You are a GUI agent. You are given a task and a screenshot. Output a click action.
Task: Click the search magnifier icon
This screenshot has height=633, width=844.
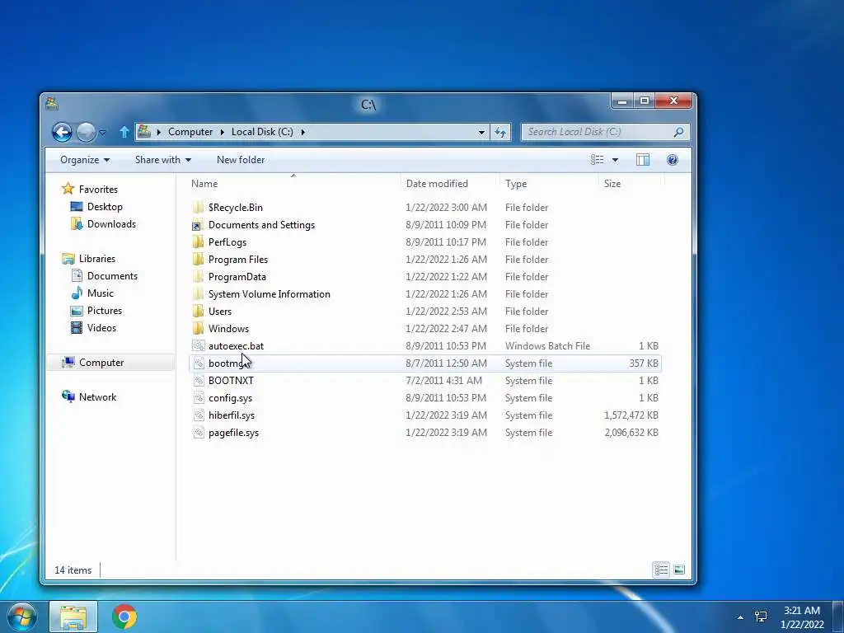pos(679,132)
